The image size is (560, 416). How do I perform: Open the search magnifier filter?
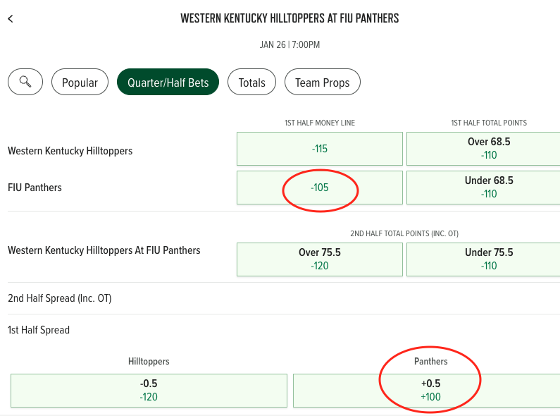coord(25,82)
